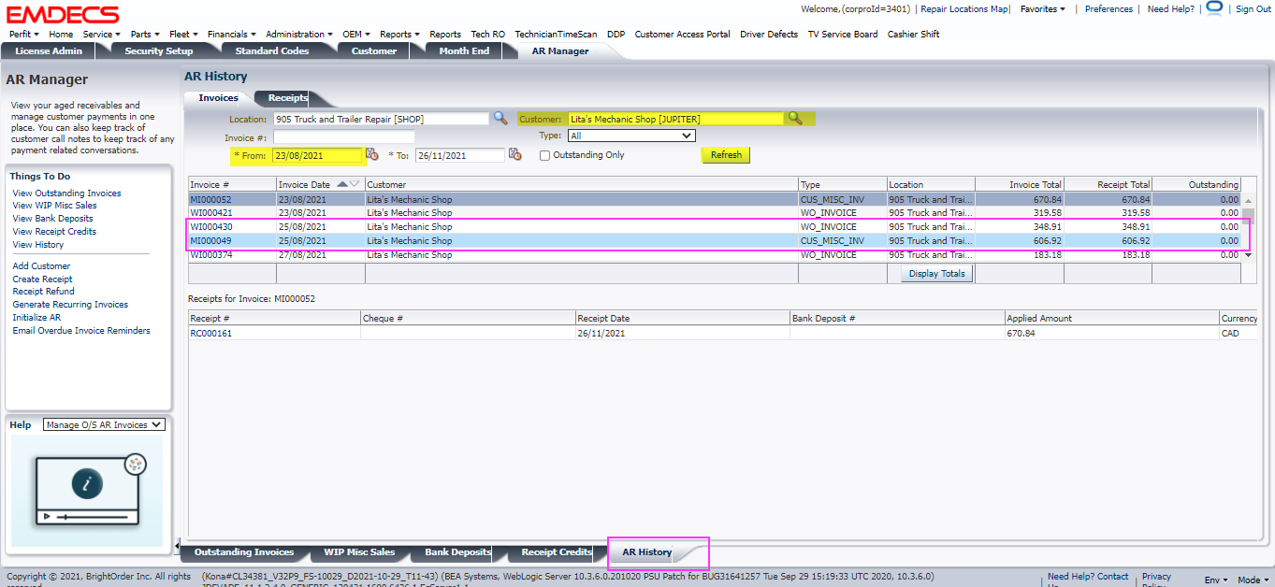
Task: Switch to the Standard Codes tab
Action: pyautogui.click(x=272, y=51)
